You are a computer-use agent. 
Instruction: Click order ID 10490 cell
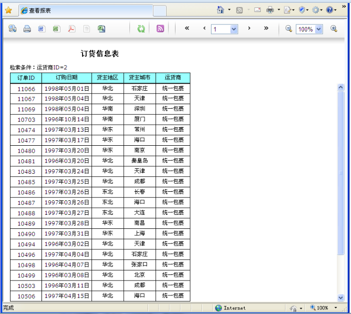click(26, 234)
